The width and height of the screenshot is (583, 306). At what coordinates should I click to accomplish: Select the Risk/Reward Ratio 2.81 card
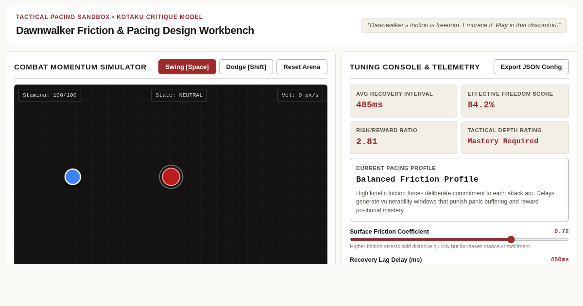[403, 137]
